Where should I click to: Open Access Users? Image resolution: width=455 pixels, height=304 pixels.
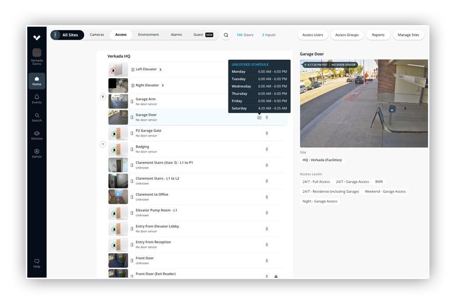pos(313,35)
